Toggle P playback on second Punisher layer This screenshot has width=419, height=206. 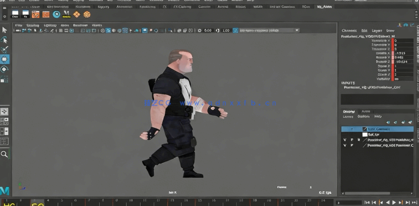[x=352, y=145]
